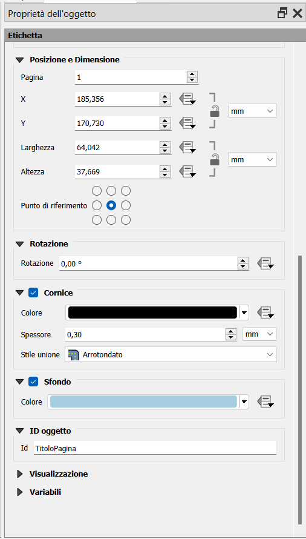Open the Spessore units mm dropdown

click(x=259, y=334)
